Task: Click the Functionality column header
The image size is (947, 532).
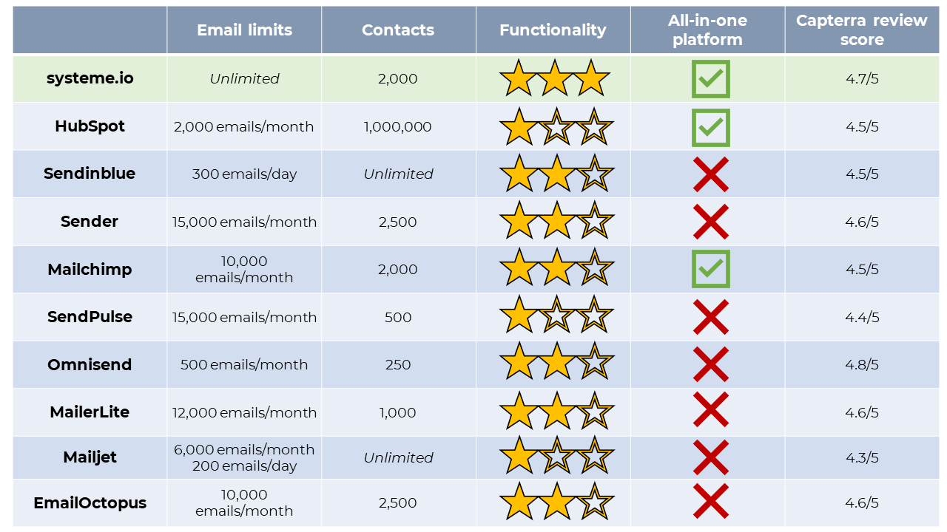Action: 553,30
